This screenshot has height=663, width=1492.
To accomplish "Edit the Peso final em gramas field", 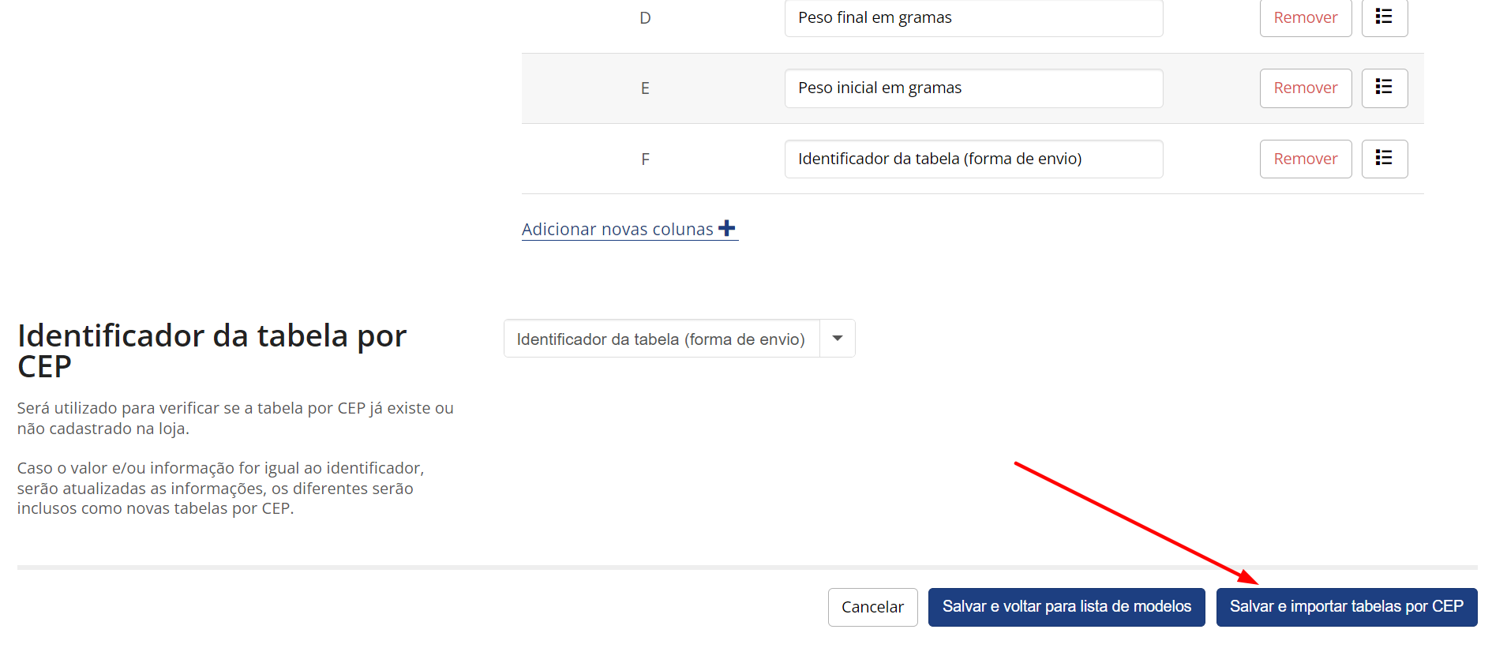I will point(973,17).
